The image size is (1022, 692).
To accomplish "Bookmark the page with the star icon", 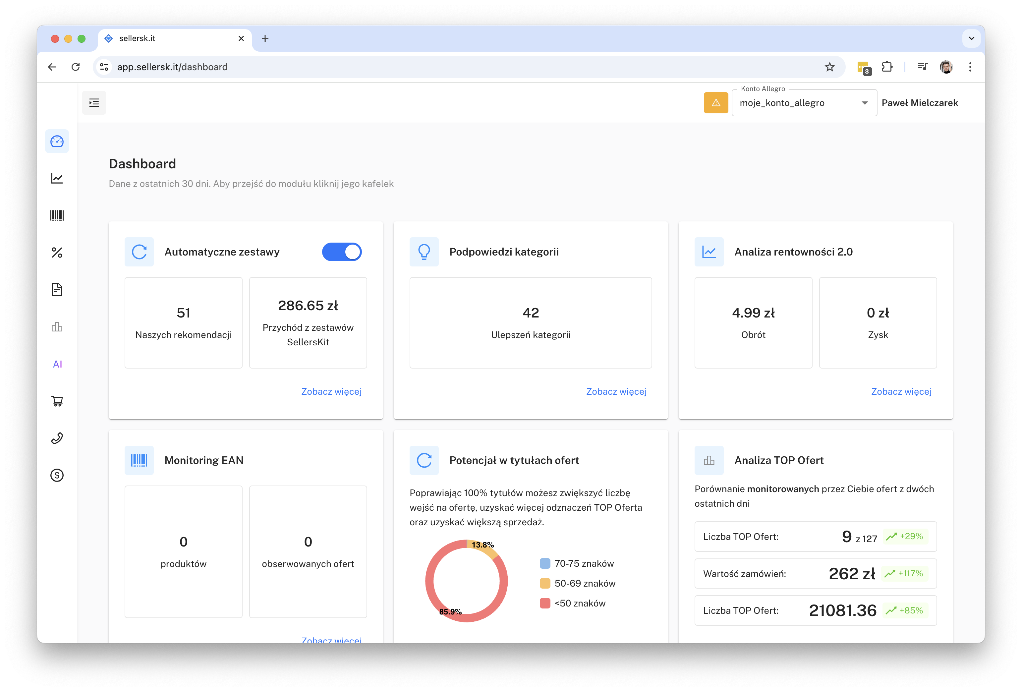I will click(829, 67).
